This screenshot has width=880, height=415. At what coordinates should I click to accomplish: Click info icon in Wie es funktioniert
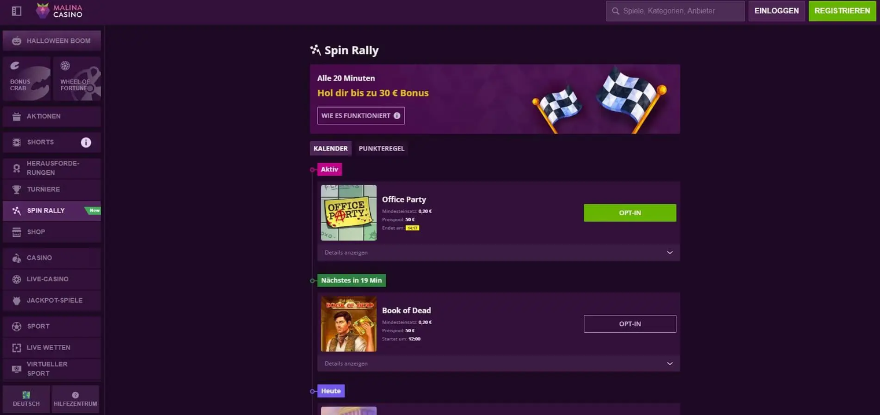(397, 116)
